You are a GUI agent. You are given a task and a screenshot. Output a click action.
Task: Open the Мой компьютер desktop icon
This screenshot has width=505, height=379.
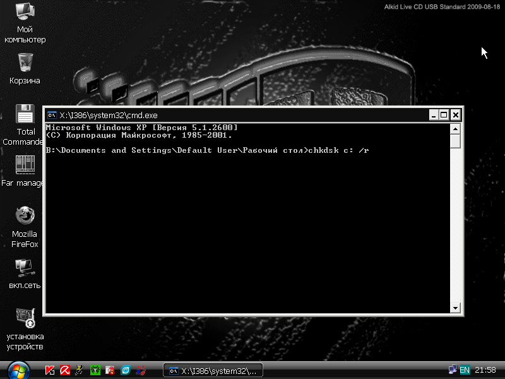[x=25, y=23]
